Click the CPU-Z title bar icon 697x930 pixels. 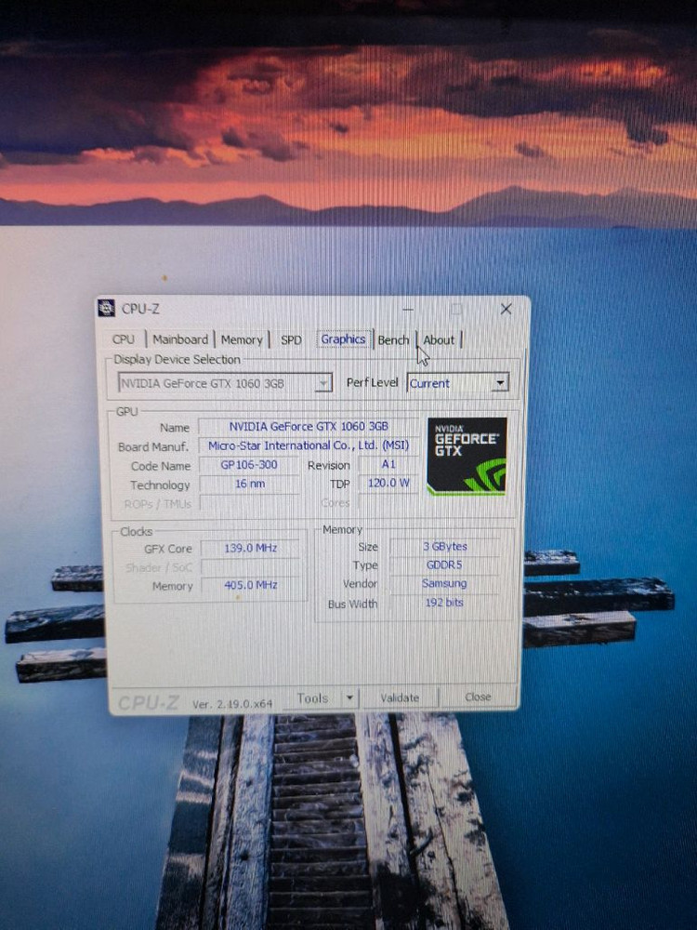click(x=106, y=308)
